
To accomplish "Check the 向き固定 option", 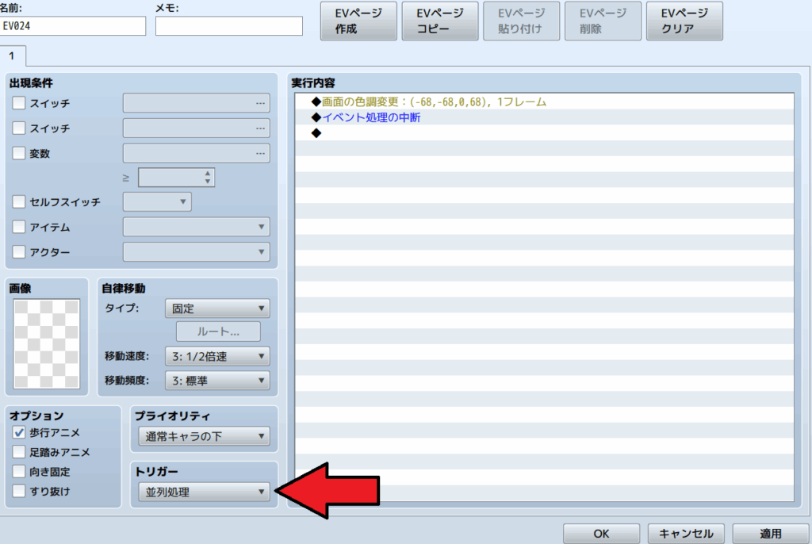I will point(19,472).
